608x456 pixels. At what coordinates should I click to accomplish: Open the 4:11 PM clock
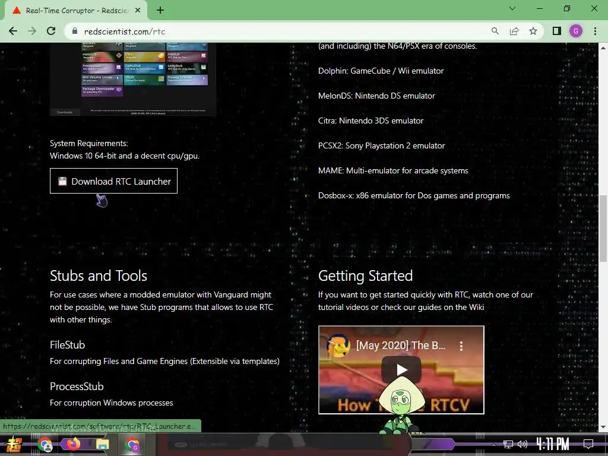click(x=553, y=444)
